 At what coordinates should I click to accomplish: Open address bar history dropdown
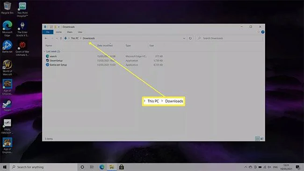tap(184, 38)
